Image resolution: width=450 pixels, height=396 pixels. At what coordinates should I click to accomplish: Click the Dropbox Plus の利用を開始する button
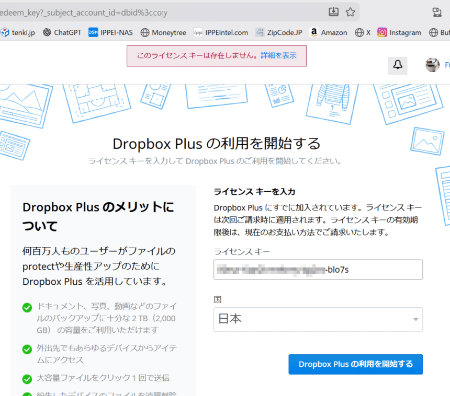coord(355,364)
